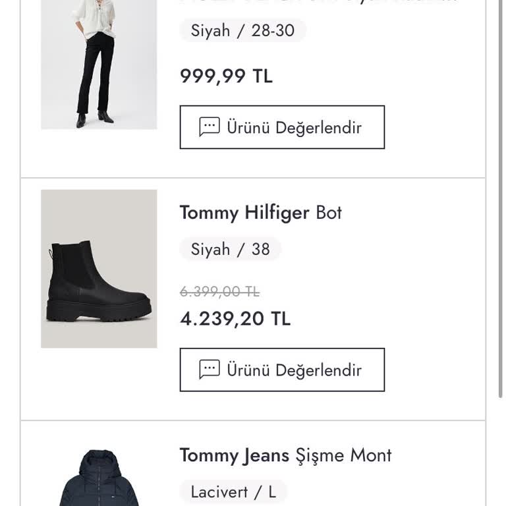Click the 999,99 TL price
This screenshot has width=506, height=506.
tap(226, 76)
